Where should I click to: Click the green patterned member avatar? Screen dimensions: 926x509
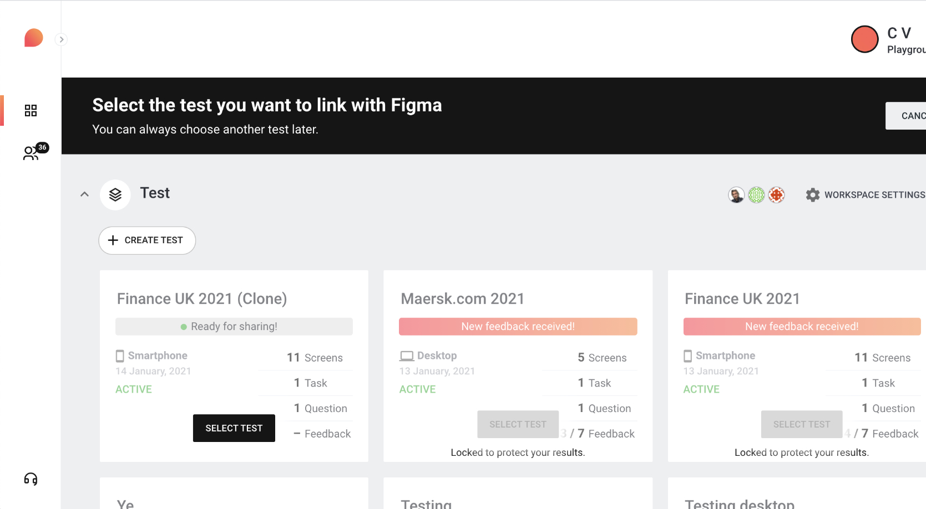click(756, 195)
